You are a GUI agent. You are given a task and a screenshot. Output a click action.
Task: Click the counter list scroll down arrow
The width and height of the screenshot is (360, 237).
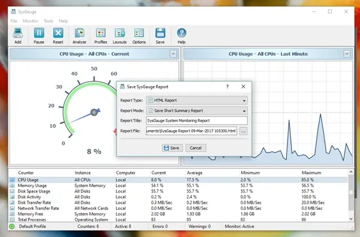[351, 219]
